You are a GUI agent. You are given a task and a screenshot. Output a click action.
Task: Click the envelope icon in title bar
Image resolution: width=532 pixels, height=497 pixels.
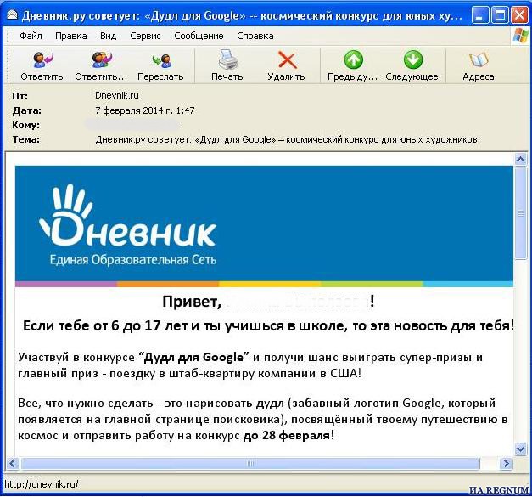click(x=12, y=15)
